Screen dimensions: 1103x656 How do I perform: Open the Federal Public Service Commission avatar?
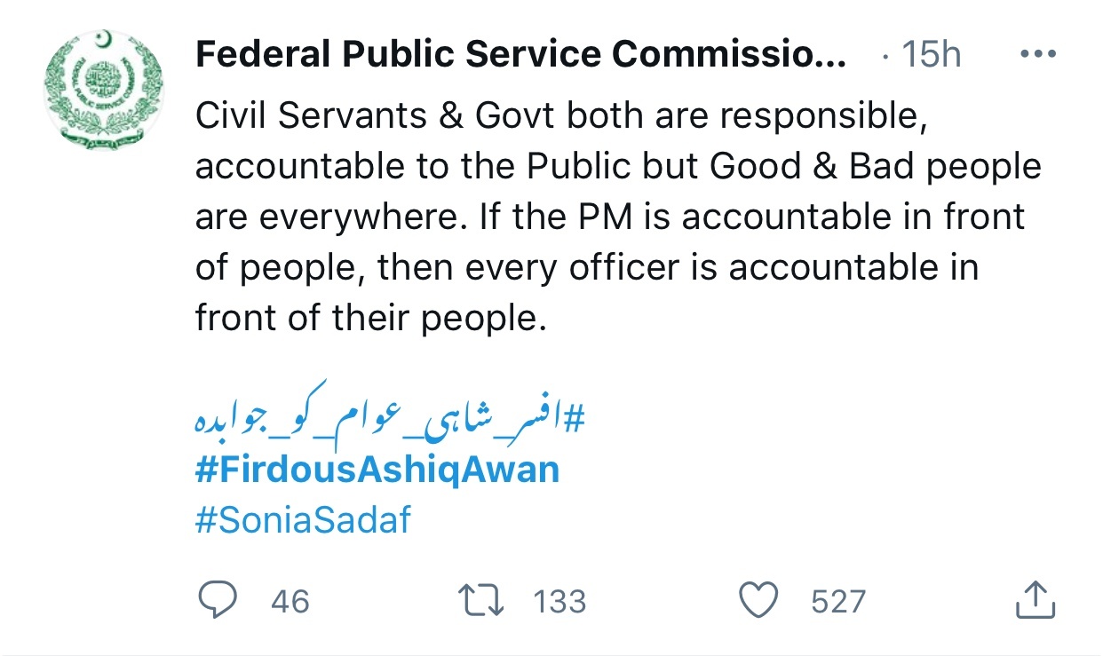tap(105, 90)
